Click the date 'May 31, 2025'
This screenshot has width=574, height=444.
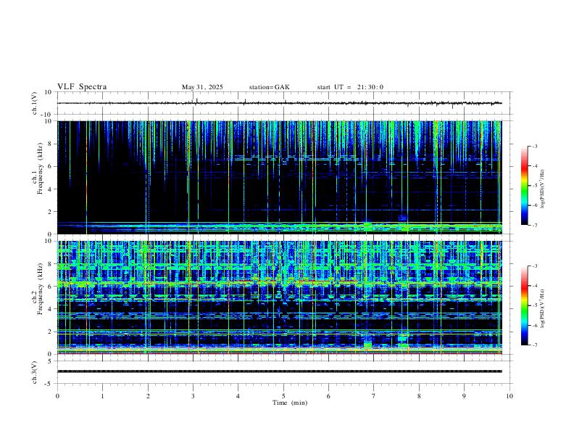tap(202, 87)
